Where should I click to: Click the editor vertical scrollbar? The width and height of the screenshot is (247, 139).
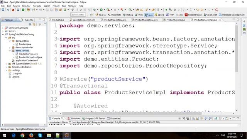point(237,49)
